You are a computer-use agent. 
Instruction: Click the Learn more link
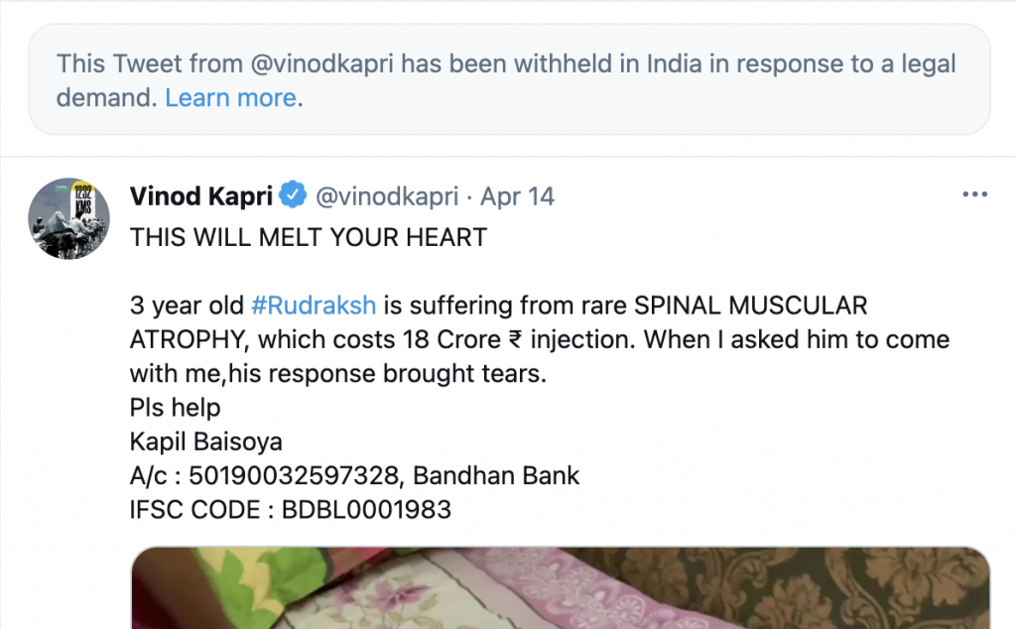coord(230,97)
